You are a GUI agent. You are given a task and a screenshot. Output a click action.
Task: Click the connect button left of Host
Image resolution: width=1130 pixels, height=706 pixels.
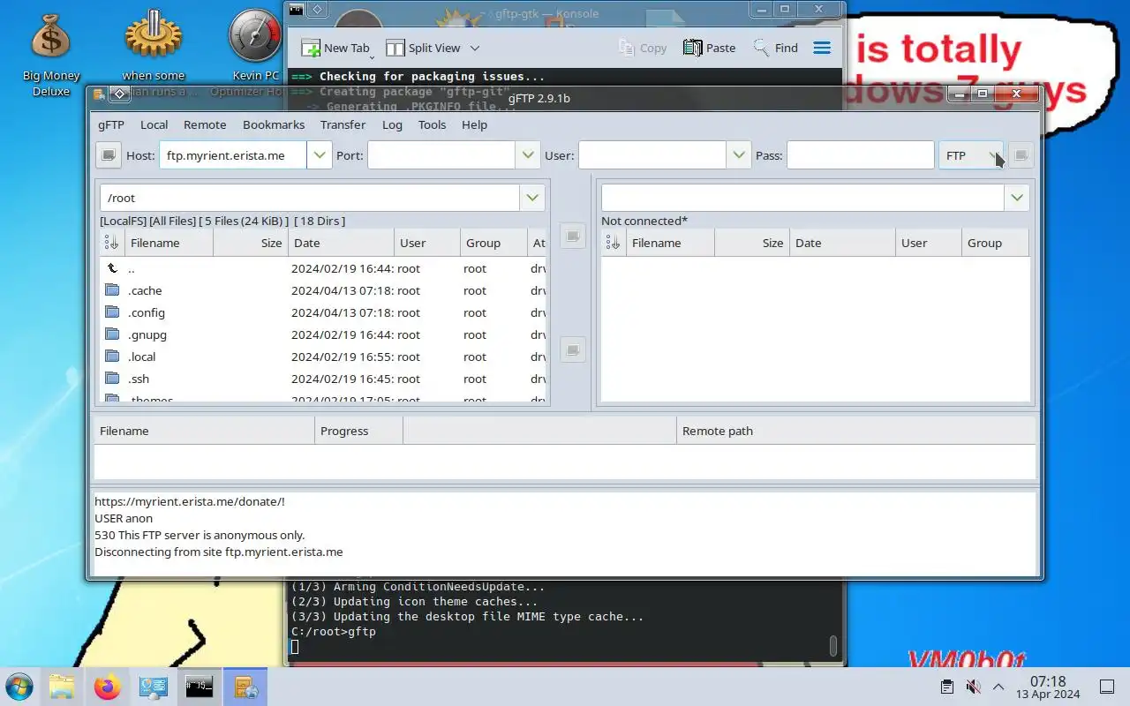point(109,155)
